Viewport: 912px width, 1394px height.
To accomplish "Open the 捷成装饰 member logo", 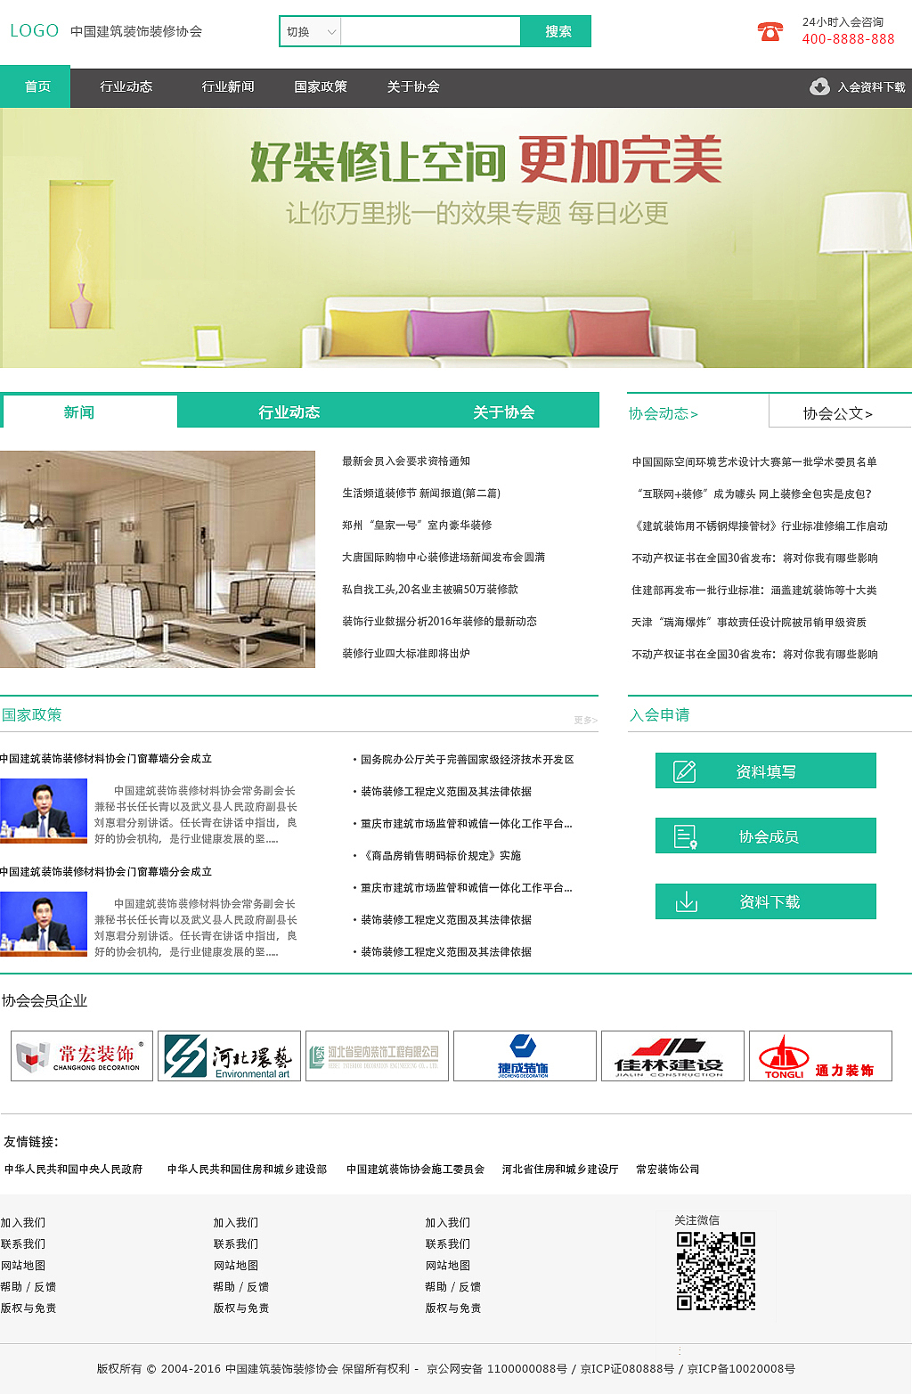I will (x=525, y=1056).
